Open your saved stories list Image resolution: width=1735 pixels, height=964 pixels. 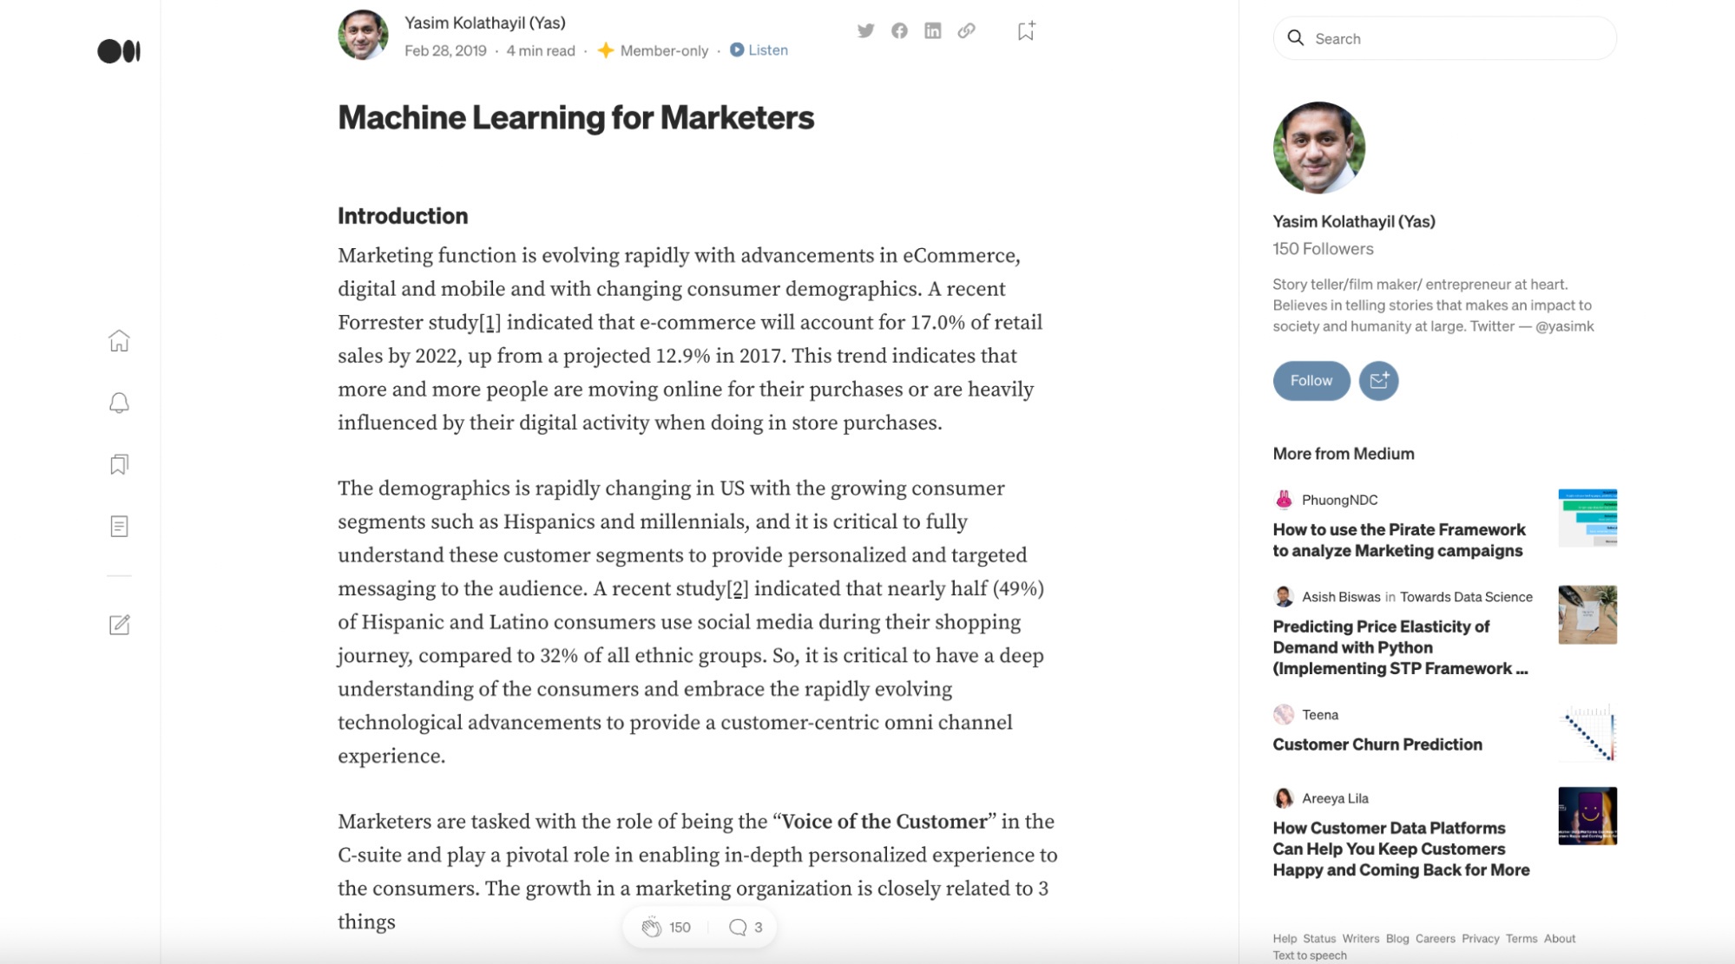point(120,464)
